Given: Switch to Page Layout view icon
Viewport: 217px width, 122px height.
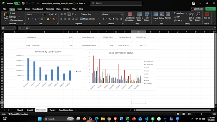Looking at the screenshot, I should [x=183, y=114].
